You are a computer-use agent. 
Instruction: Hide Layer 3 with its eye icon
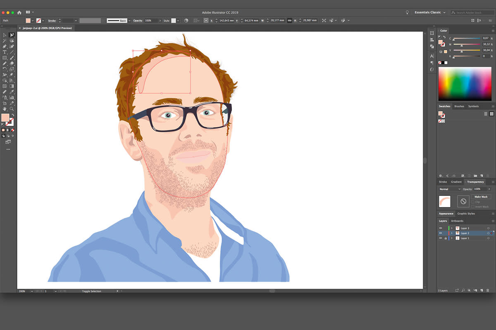point(440,228)
